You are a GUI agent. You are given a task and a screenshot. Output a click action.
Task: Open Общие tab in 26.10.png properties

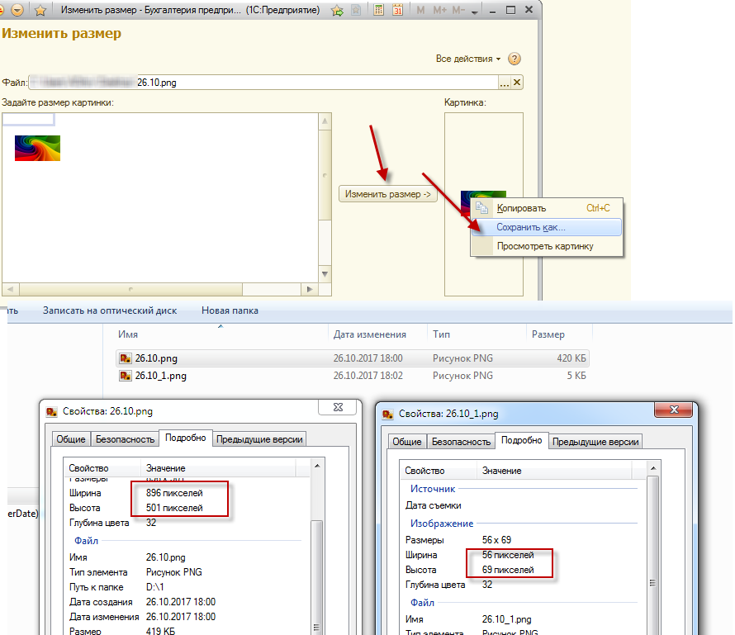click(x=71, y=439)
